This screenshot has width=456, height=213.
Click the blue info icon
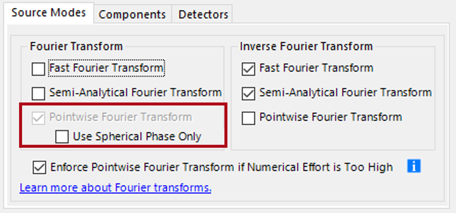pyautogui.click(x=414, y=166)
